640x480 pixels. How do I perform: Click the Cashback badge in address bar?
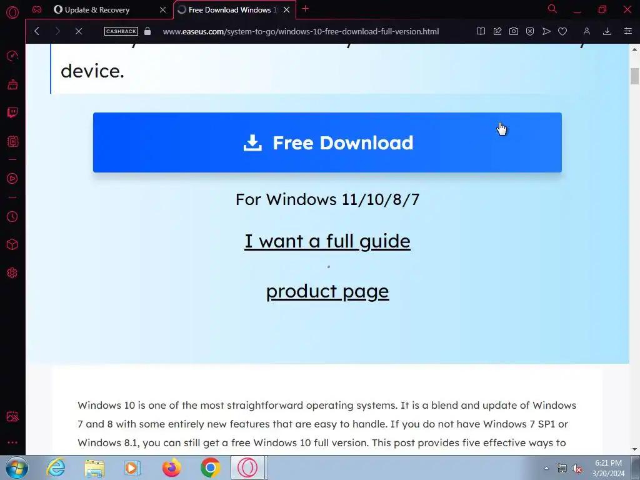point(121,31)
